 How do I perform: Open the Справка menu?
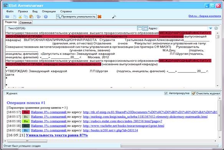(66, 11)
